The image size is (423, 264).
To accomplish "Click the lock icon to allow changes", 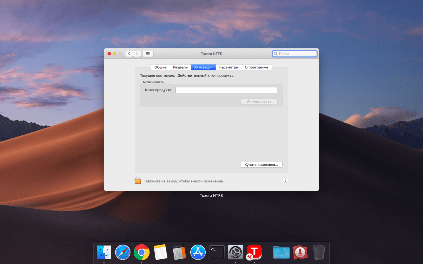I will click(138, 180).
